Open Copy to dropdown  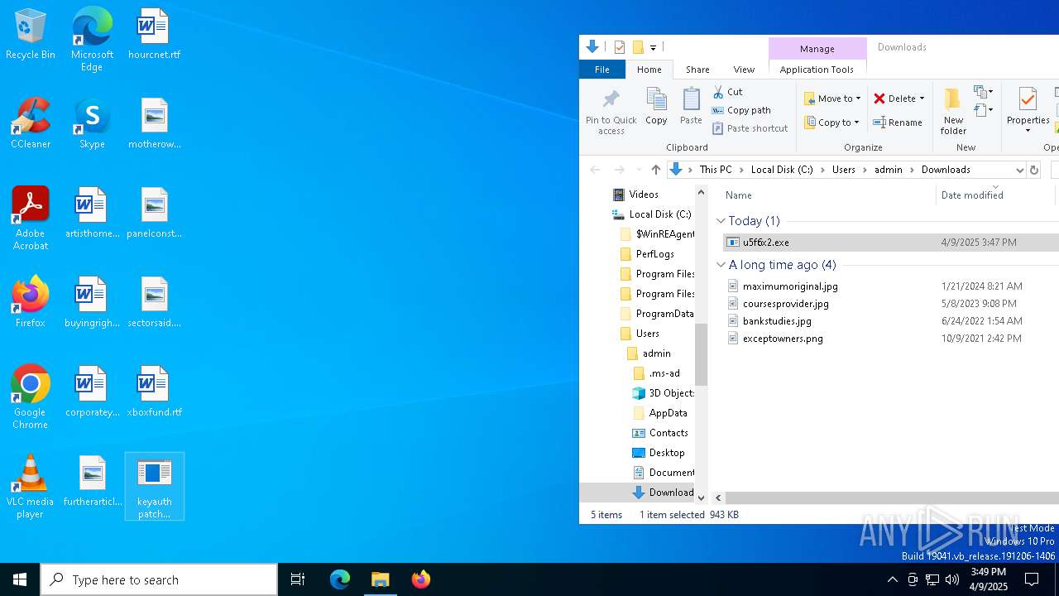[832, 123]
